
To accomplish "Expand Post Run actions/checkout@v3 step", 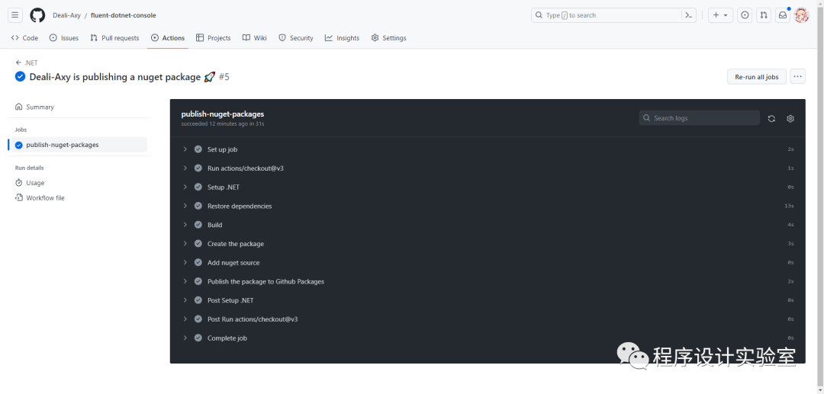I will tap(185, 319).
